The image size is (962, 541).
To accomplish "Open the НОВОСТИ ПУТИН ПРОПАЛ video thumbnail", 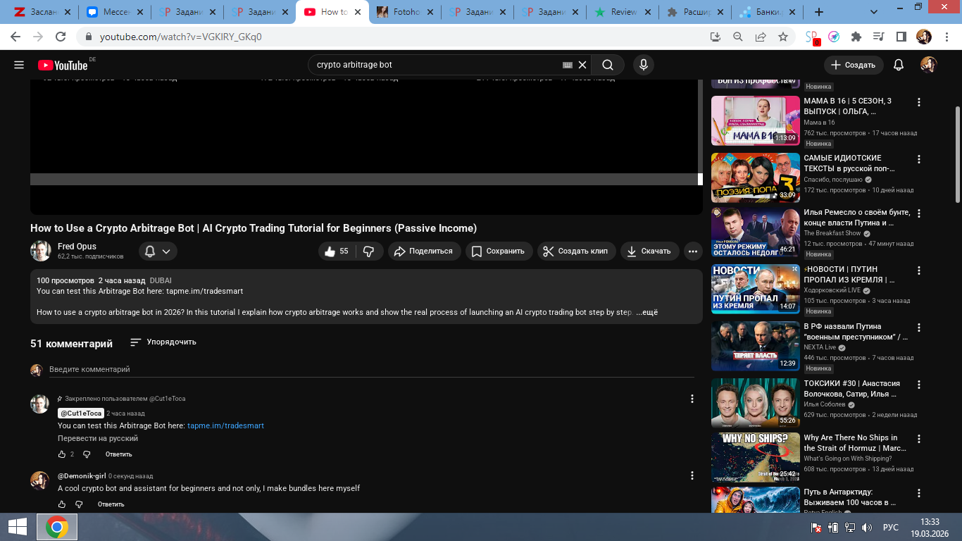I will click(x=756, y=289).
